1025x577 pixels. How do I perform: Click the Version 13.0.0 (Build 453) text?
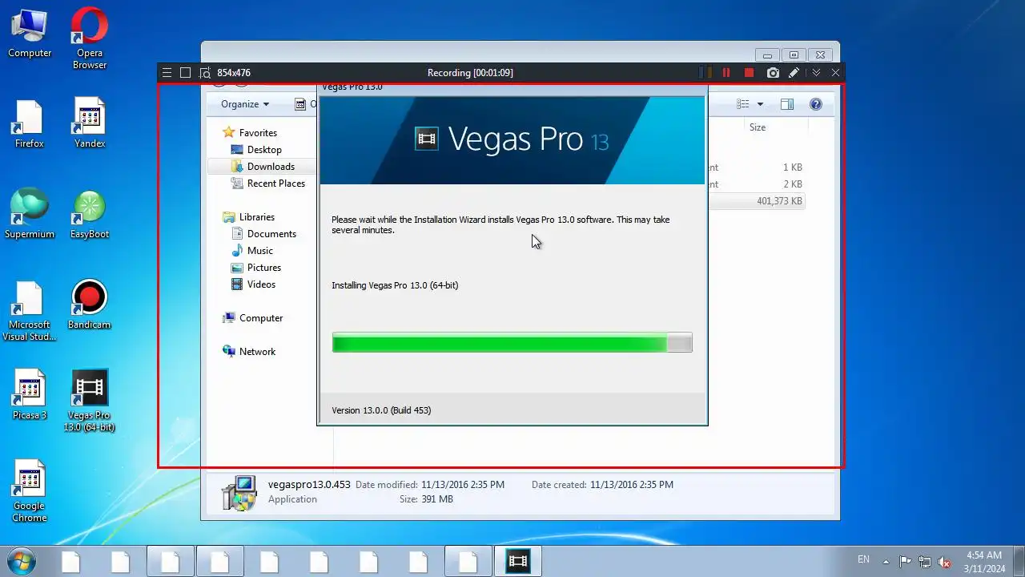(x=381, y=410)
